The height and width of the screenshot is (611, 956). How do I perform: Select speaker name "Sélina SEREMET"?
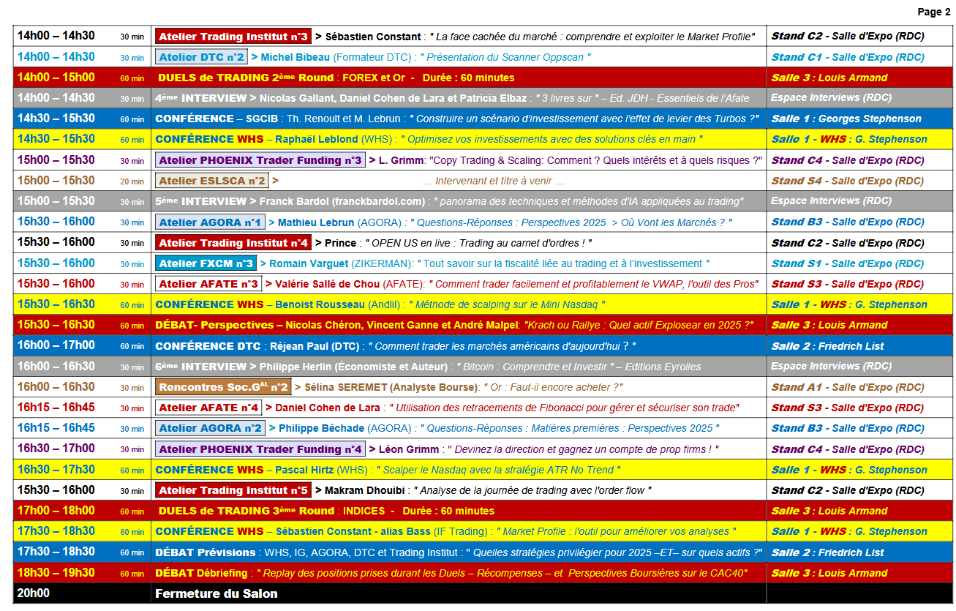pyautogui.click(x=345, y=387)
